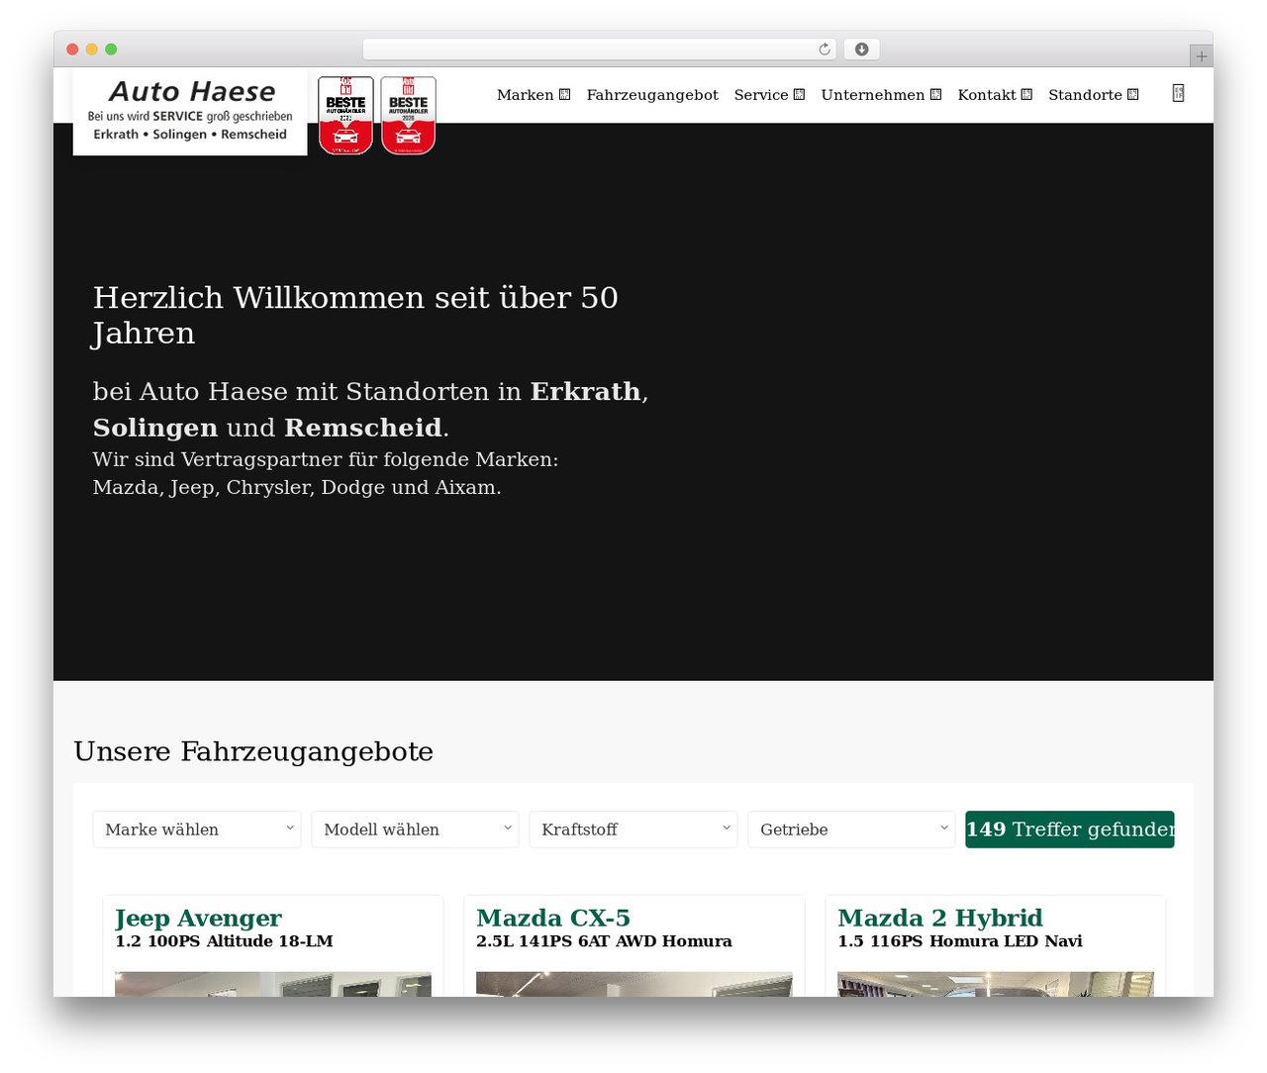This screenshot has height=1073, width=1267.
Task: Click the icon right of Standorte menu
Action: pyautogui.click(x=1178, y=93)
